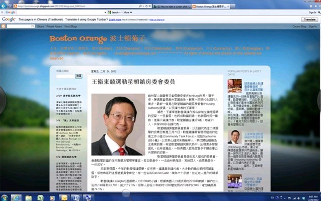Expand the More menu on Google Toolbar
The image size is (321, 201).
tap(127, 13)
